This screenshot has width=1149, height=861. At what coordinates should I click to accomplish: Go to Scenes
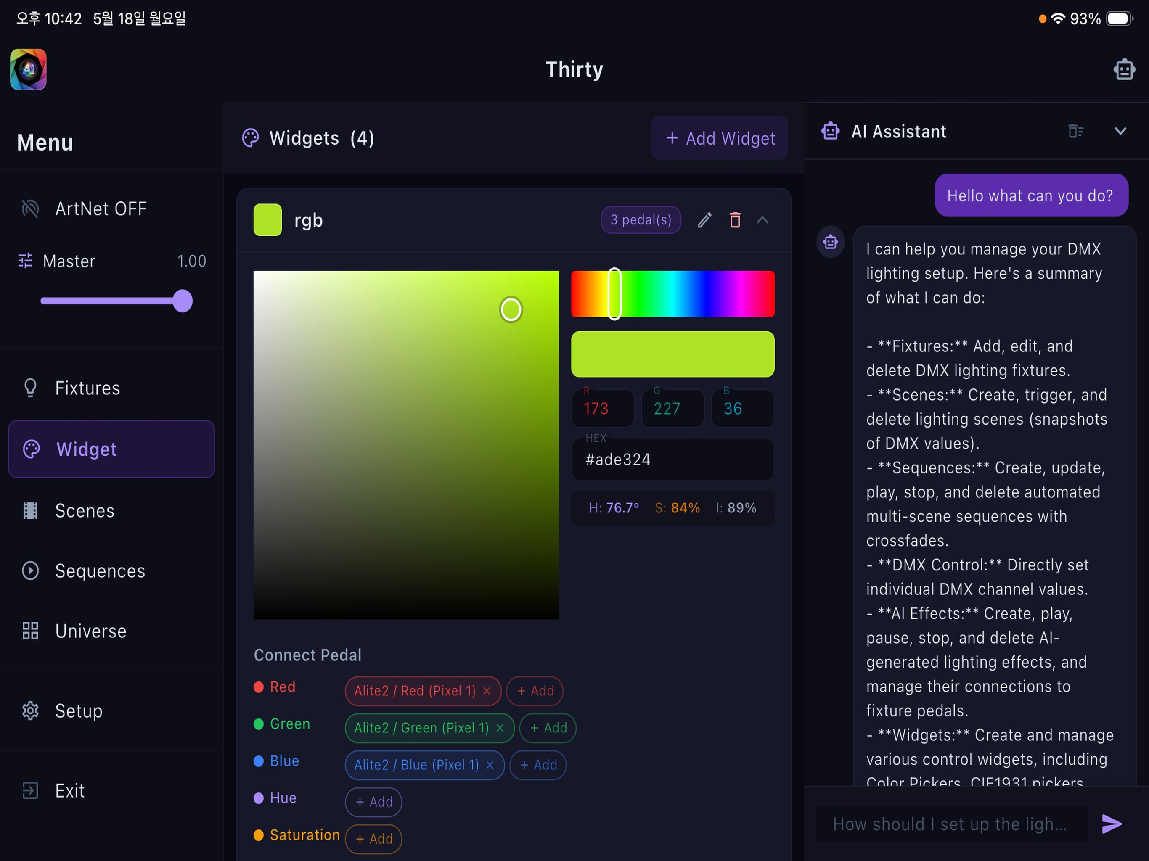(x=112, y=511)
